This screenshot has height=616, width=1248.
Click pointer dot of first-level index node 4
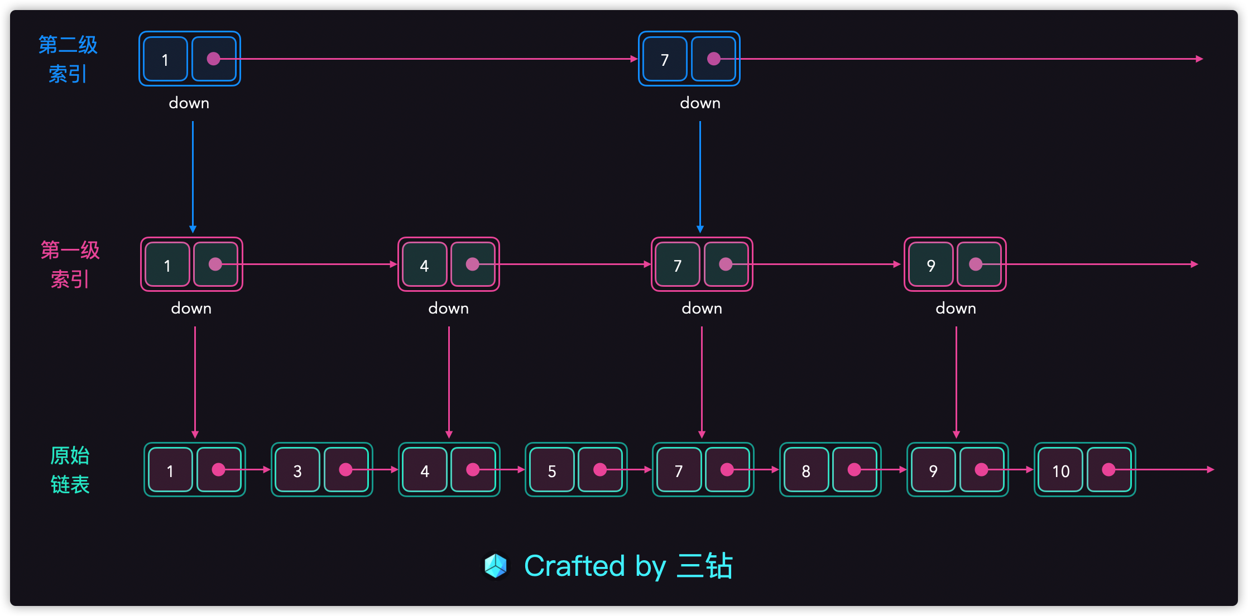(472, 264)
